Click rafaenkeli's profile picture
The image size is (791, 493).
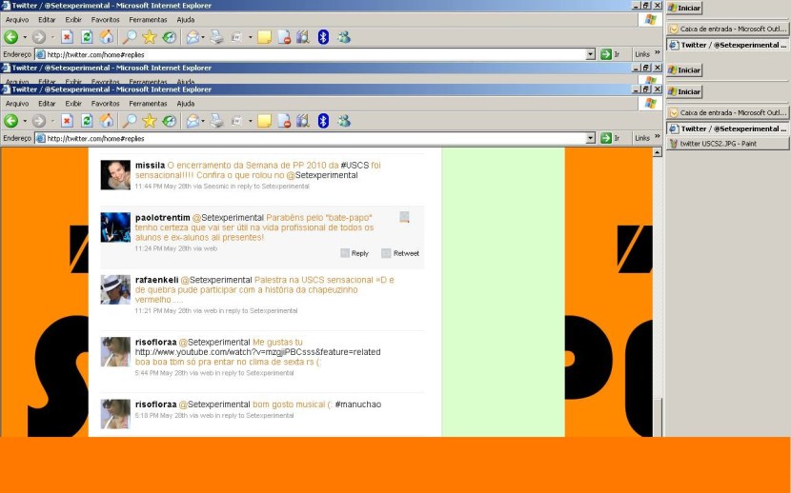pyautogui.click(x=115, y=289)
